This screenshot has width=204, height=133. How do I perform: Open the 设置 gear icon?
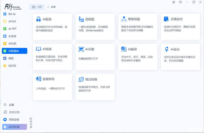coord(5,105)
